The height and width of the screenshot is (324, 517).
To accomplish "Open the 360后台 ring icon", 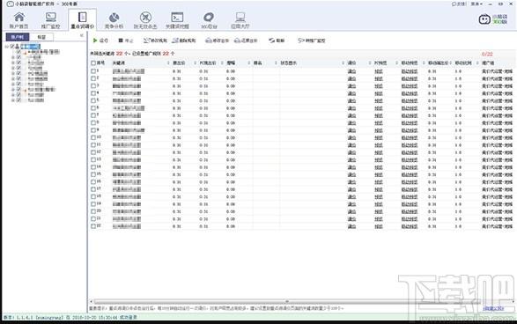I will (209, 17).
